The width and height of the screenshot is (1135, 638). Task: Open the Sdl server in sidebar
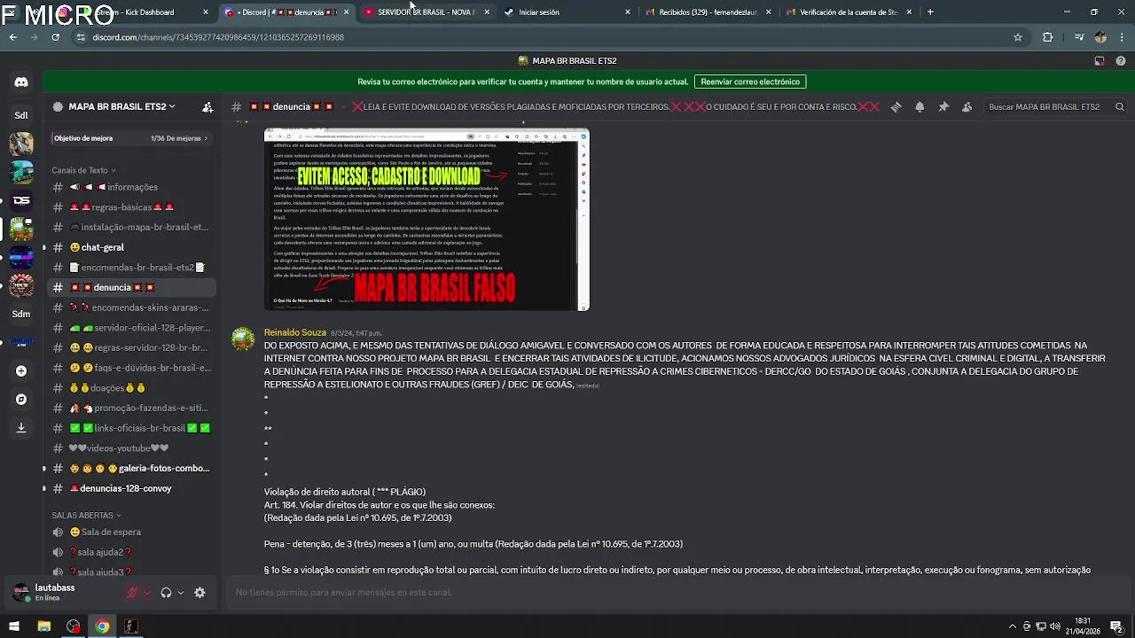point(21,114)
